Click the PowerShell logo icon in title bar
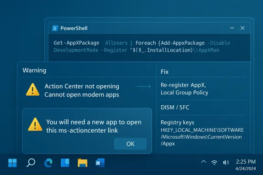Screen dimensions: 263x175 click(x=55, y=28)
